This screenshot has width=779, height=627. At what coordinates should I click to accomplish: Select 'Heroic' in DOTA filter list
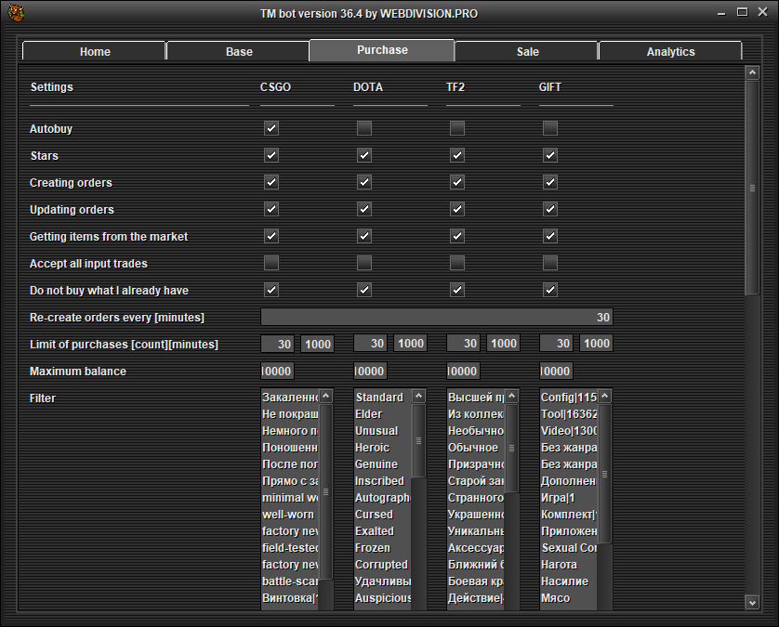click(x=381, y=448)
